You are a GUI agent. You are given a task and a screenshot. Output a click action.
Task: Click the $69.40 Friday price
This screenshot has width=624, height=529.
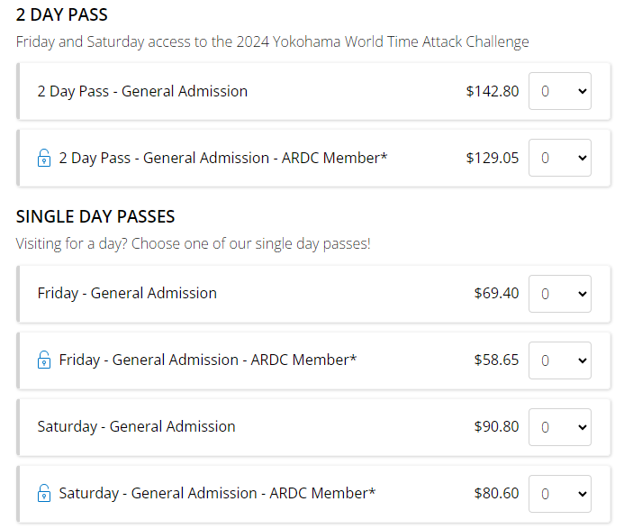pos(496,293)
